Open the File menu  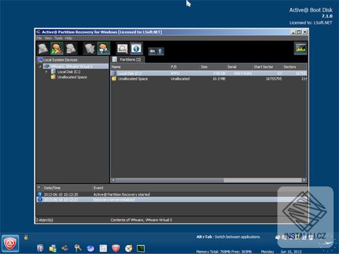(39, 38)
